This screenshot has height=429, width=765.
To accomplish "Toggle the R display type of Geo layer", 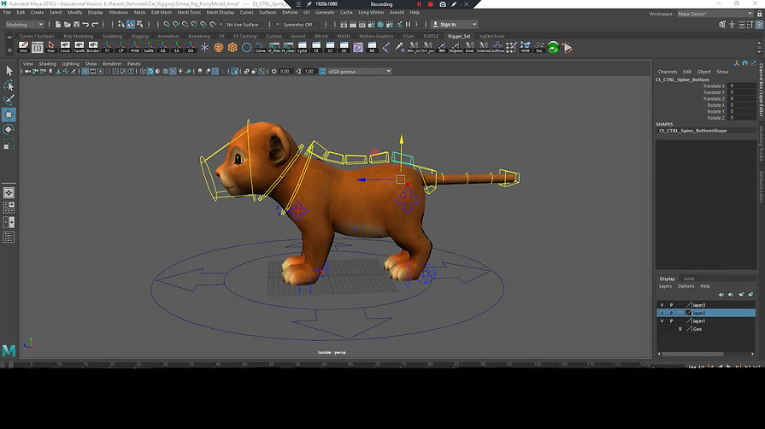I will coord(680,329).
